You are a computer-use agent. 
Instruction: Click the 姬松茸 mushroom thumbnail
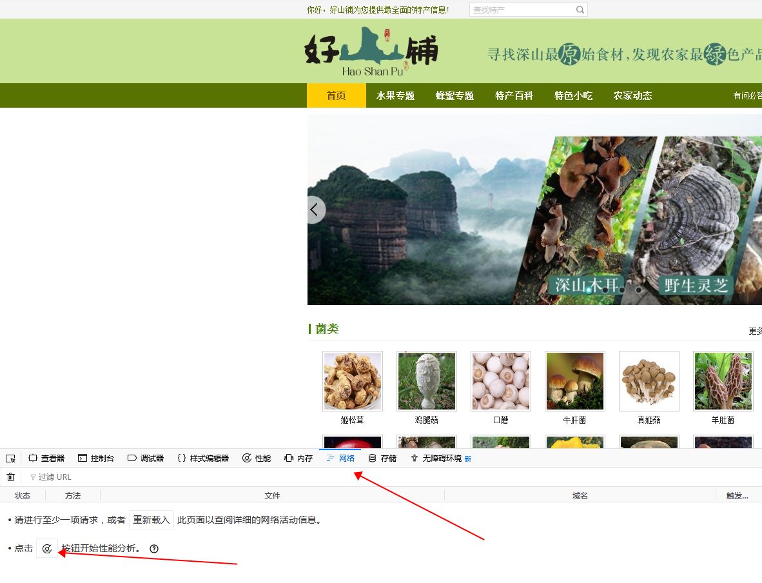click(x=352, y=381)
